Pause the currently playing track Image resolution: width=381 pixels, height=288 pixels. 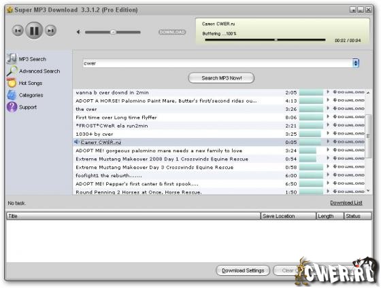[x=34, y=31]
